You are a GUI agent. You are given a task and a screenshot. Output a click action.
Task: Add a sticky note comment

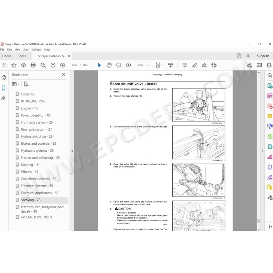(185, 65)
